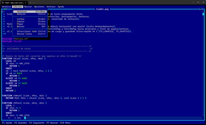Click the LOCAL nB line
The image size is (206, 125).
pos(11,61)
